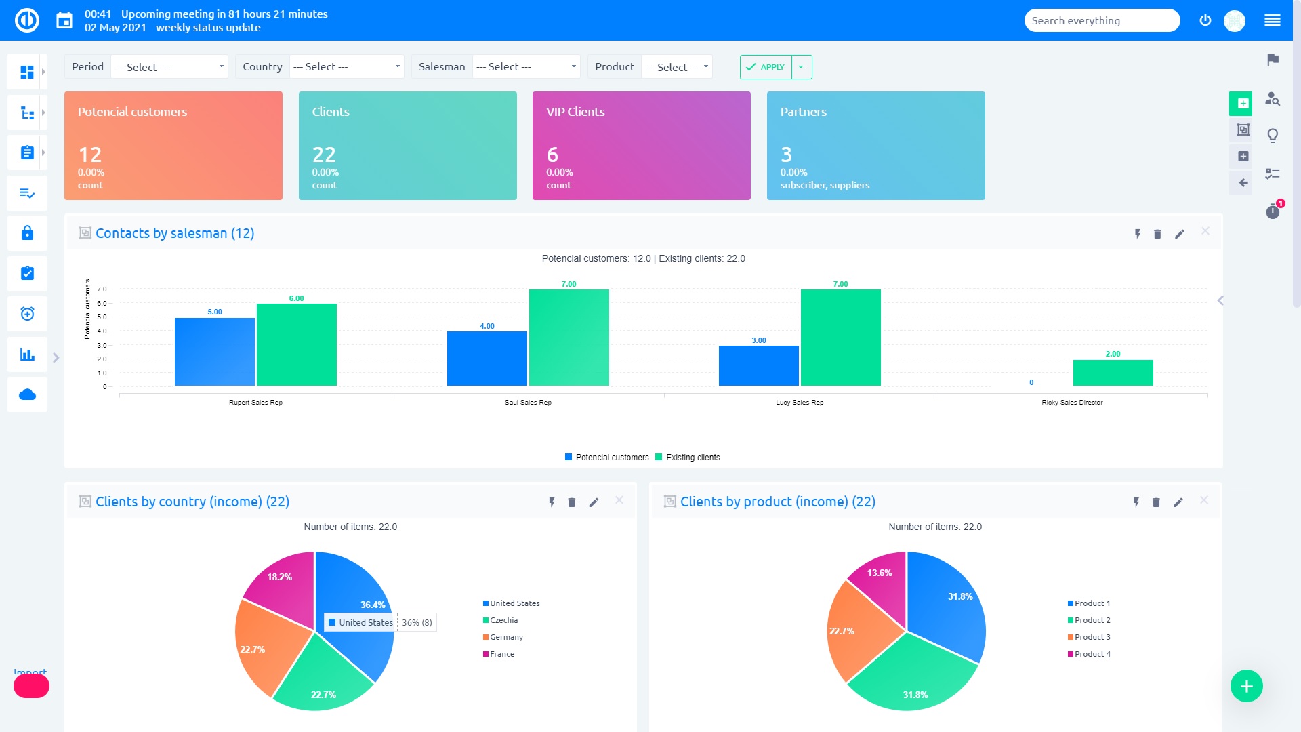The height and width of the screenshot is (732, 1301).
Task: Open the Period select dropdown
Action: pyautogui.click(x=169, y=66)
